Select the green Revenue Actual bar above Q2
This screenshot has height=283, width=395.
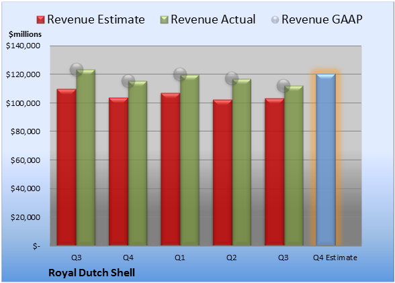pos(242,162)
